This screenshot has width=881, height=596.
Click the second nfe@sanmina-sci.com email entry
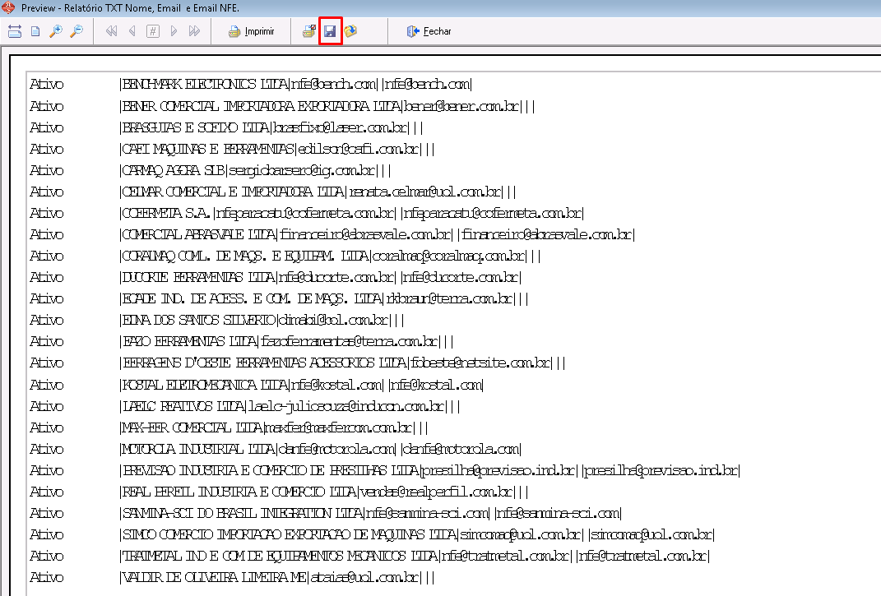tap(558, 513)
